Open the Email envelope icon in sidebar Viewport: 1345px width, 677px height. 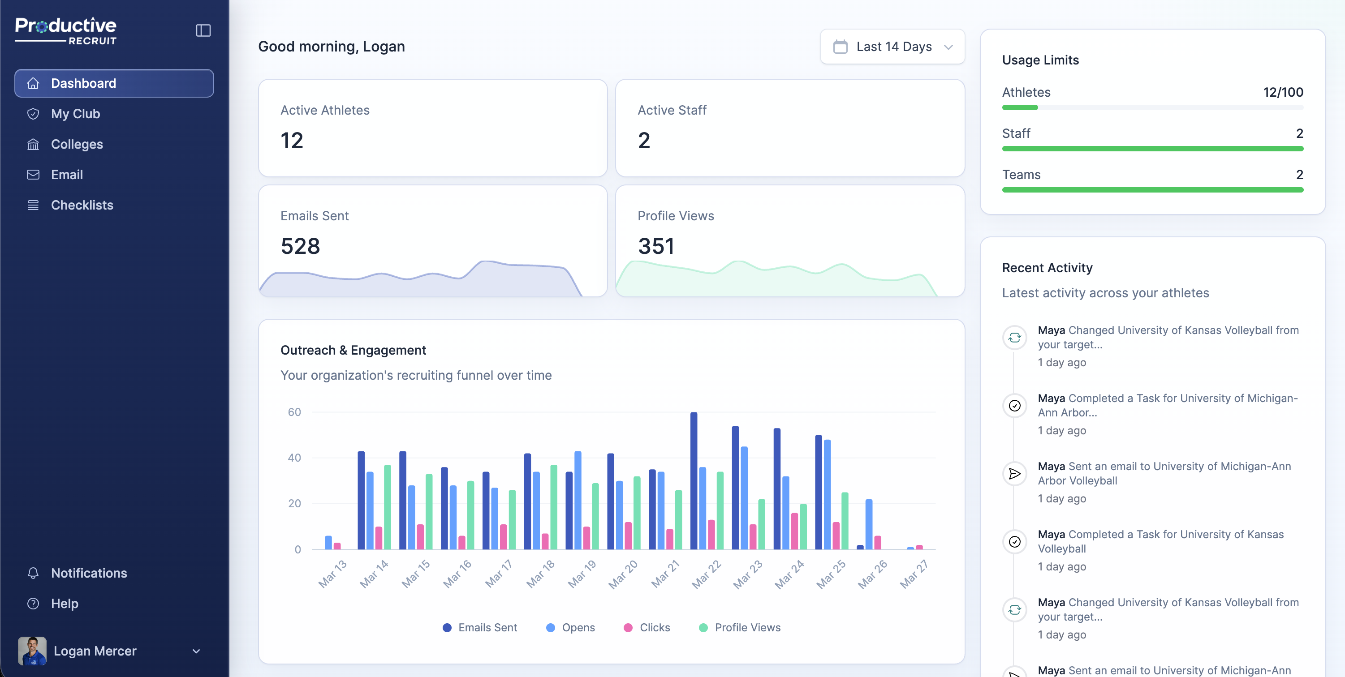pos(32,174)
